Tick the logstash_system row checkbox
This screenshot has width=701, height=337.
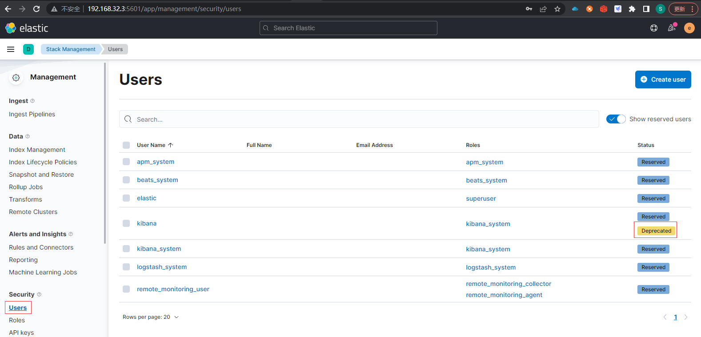pos(126,267)
